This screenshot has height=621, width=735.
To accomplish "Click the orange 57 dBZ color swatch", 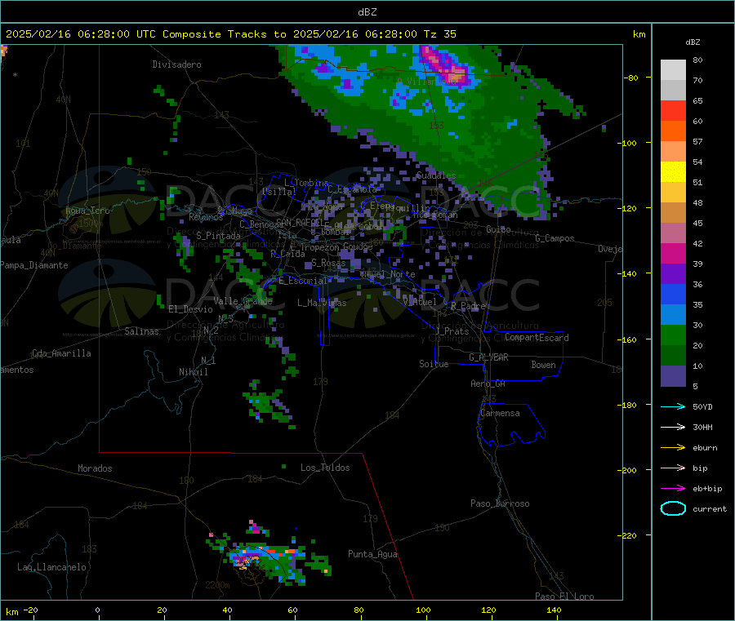I will point(673,131).
